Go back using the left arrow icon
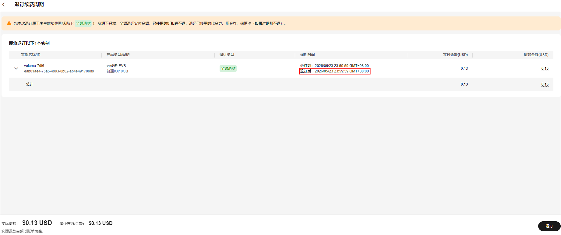This screenshot has height=235, width=561. click(4, 5)
